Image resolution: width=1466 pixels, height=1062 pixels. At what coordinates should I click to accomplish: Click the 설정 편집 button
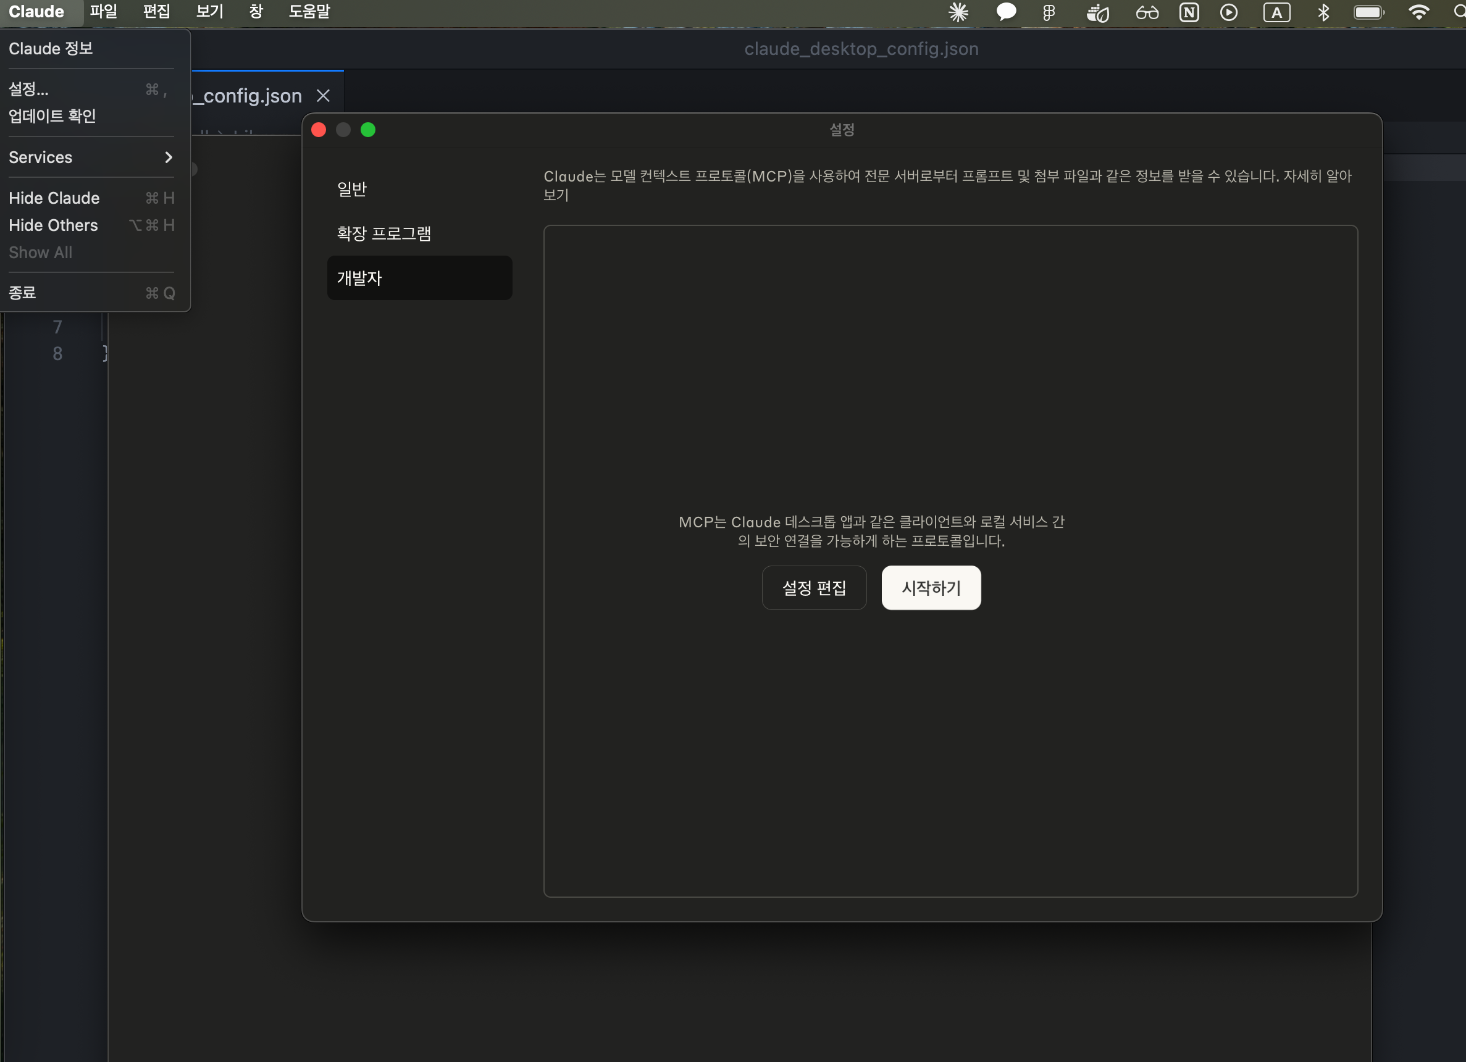[814, 588]
